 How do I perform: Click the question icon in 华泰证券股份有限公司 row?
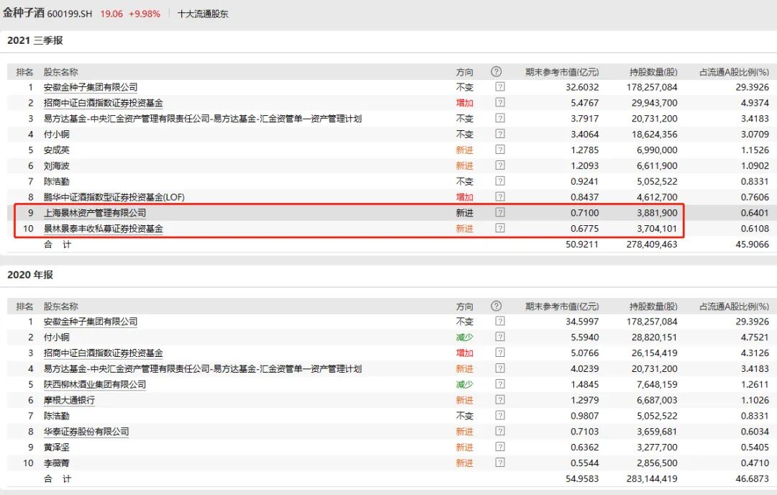click(500, 432)
